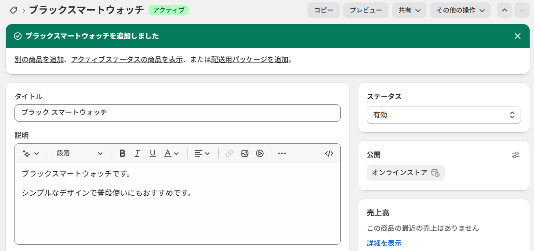
Task: Click the text この商品の最近の売上はありません
Action: (x=423, y=228)
